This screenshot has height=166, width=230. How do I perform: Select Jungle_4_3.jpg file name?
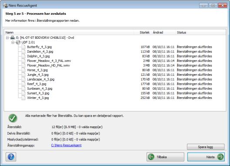38,75
